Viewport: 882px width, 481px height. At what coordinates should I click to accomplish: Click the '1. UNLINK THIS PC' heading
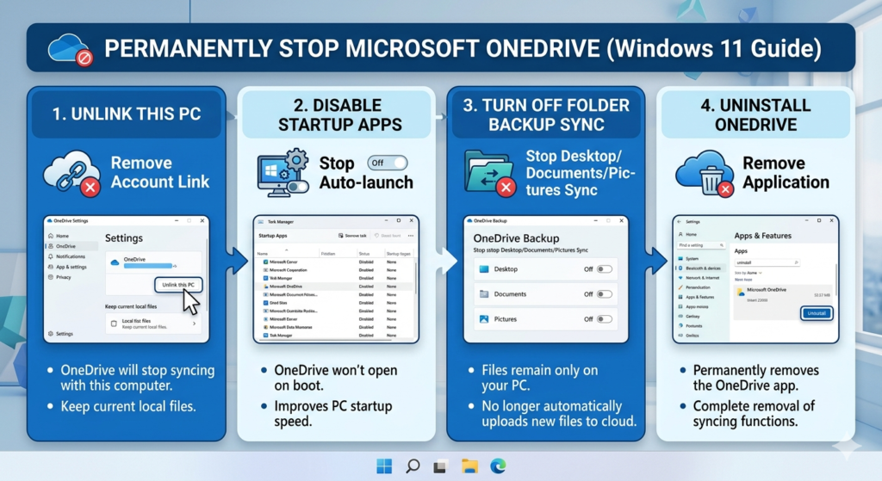127,114
